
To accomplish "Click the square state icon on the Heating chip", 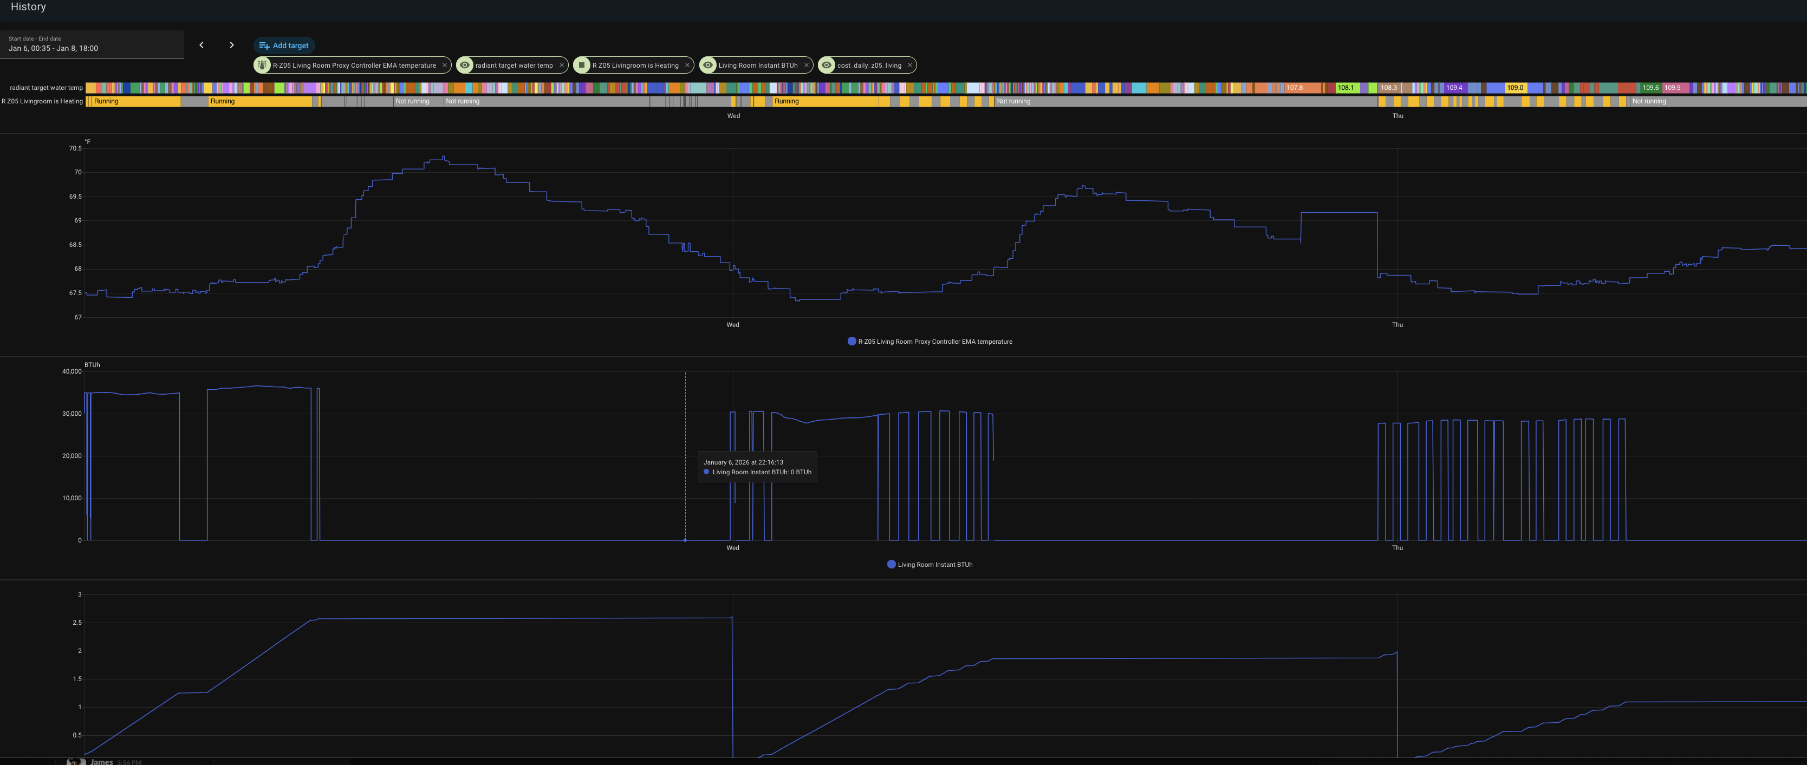I will 582,65.
